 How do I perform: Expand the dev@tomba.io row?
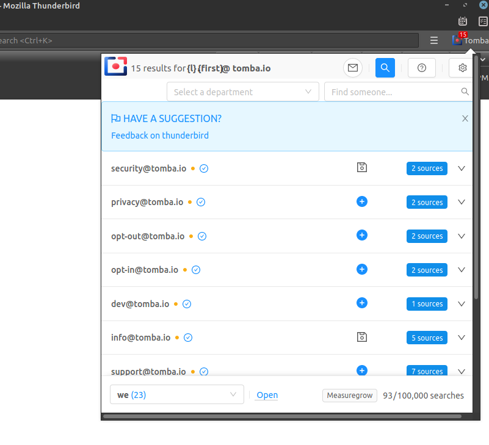pyautogui.click(x=462, y=304)
